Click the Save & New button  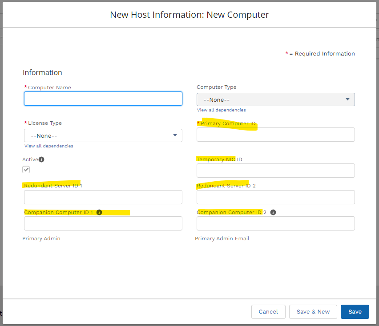313,312
